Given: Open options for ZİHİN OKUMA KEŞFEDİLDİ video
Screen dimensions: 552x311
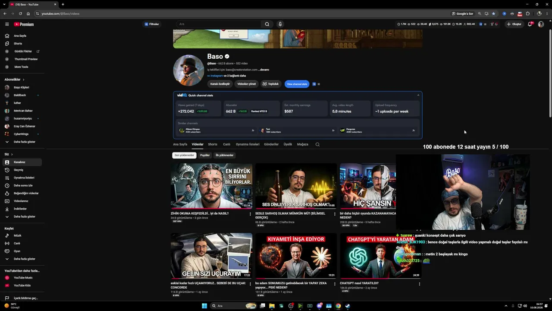Looking at the screenshot, I should [x=250, y=214].
